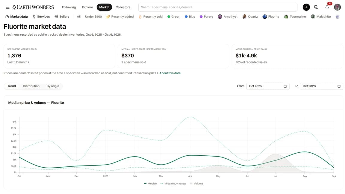
Task: Open the user profile avatar
Action: [x=337, y=7]
